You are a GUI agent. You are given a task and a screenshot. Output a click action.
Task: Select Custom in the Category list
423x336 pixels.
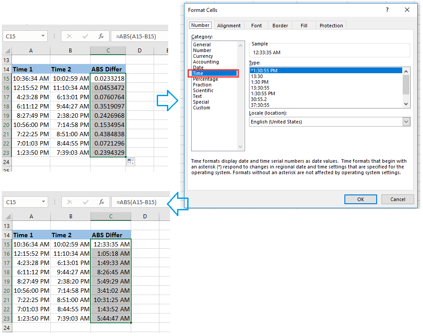pos(201,108)
